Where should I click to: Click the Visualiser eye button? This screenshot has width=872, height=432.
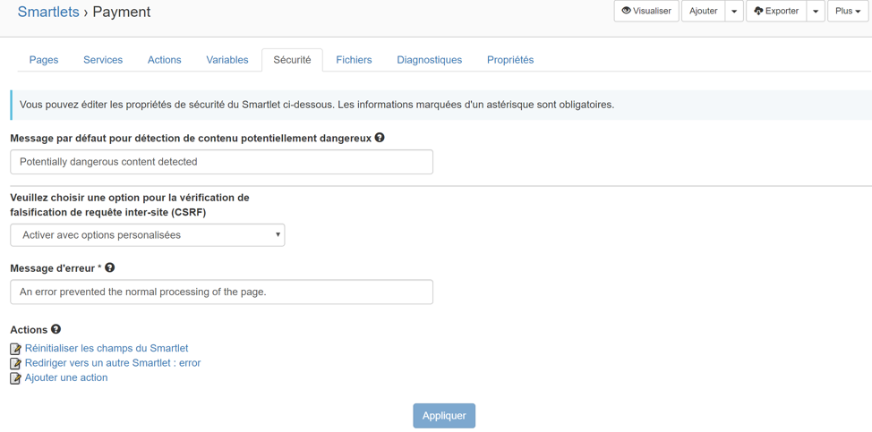(646, 11)
